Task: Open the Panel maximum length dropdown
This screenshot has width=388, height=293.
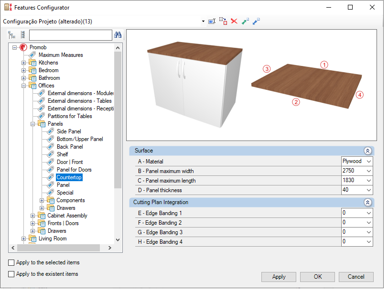Action: [369, 180]
